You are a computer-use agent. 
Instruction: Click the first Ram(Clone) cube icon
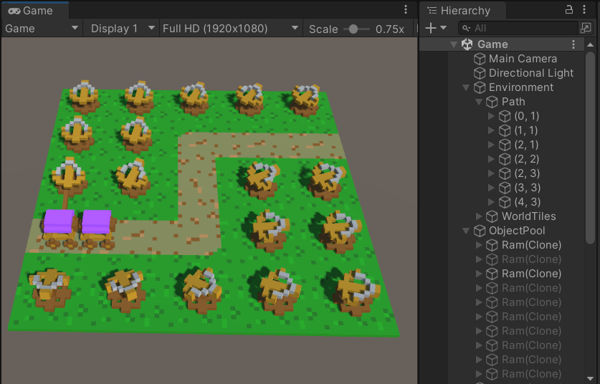pos(492,245)
